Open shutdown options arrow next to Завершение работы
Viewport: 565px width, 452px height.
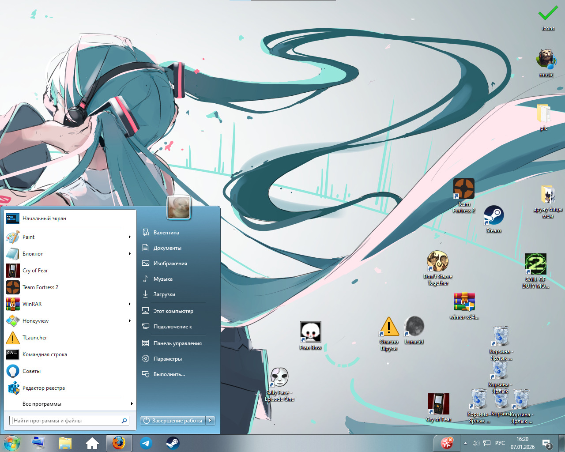211,421
